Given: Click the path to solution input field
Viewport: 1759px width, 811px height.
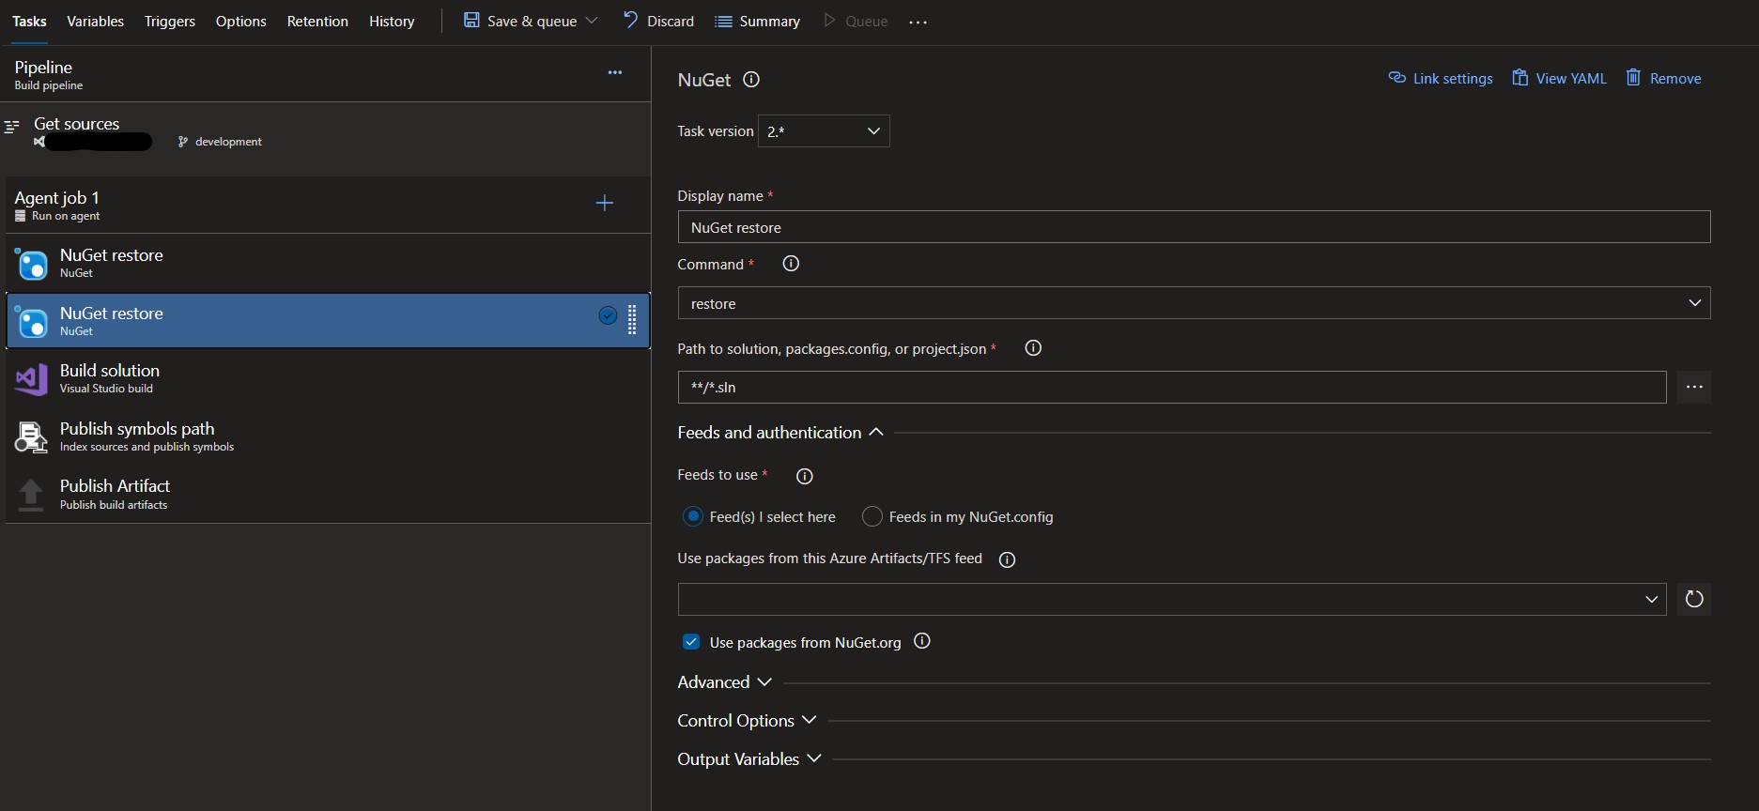Looking at the screenshot, I should 1172,387.
